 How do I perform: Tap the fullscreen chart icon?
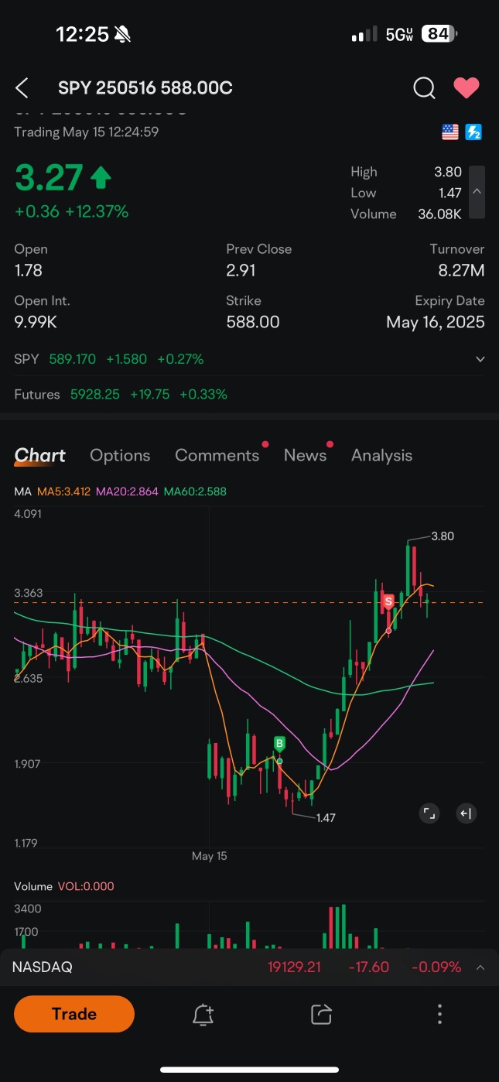pos(429,813)
